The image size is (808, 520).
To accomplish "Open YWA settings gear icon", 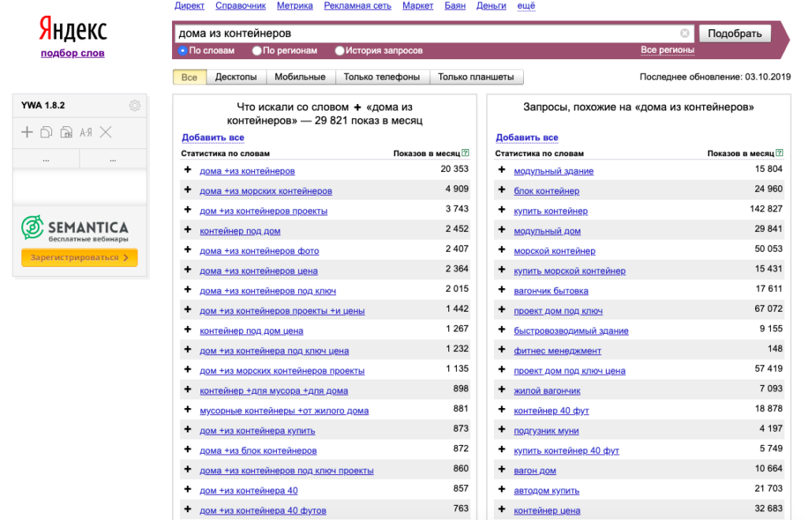I will tap(134, 106).
